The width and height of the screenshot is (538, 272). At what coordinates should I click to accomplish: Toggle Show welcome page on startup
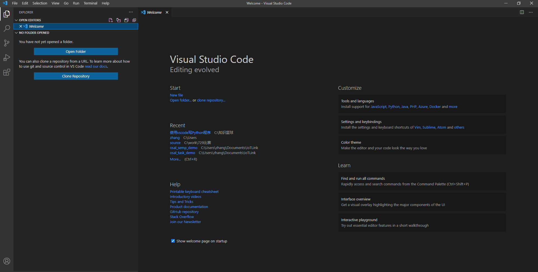173,241
